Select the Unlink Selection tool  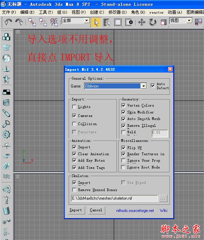[43, 22]
